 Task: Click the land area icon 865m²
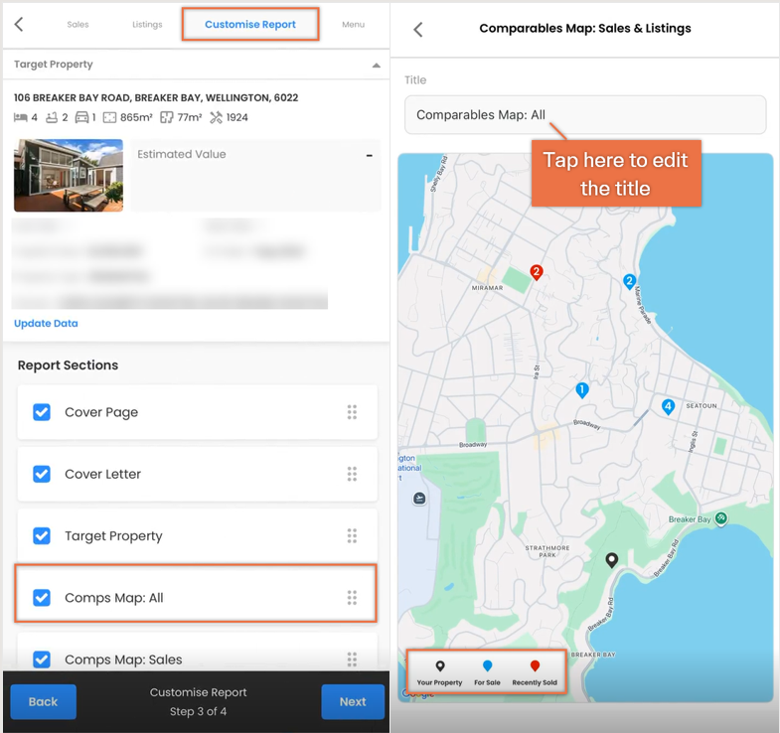(x=109, y=117)
